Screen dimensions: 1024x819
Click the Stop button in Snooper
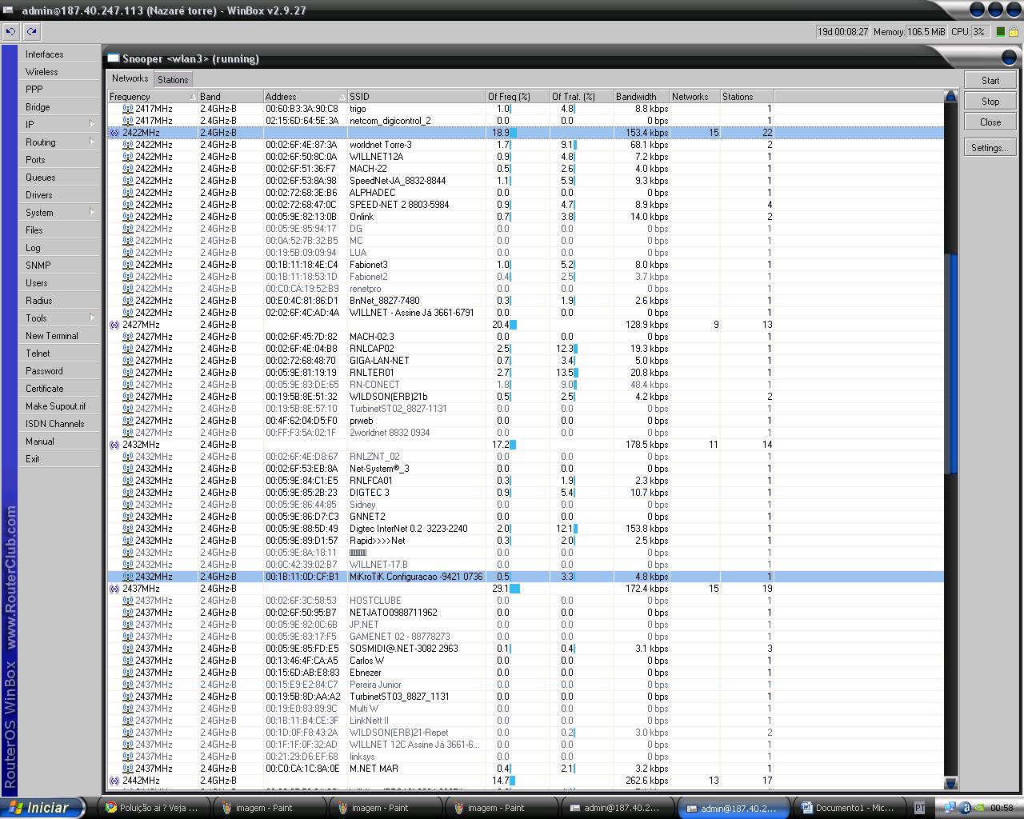pyautogui.click(x=990, y=102)
